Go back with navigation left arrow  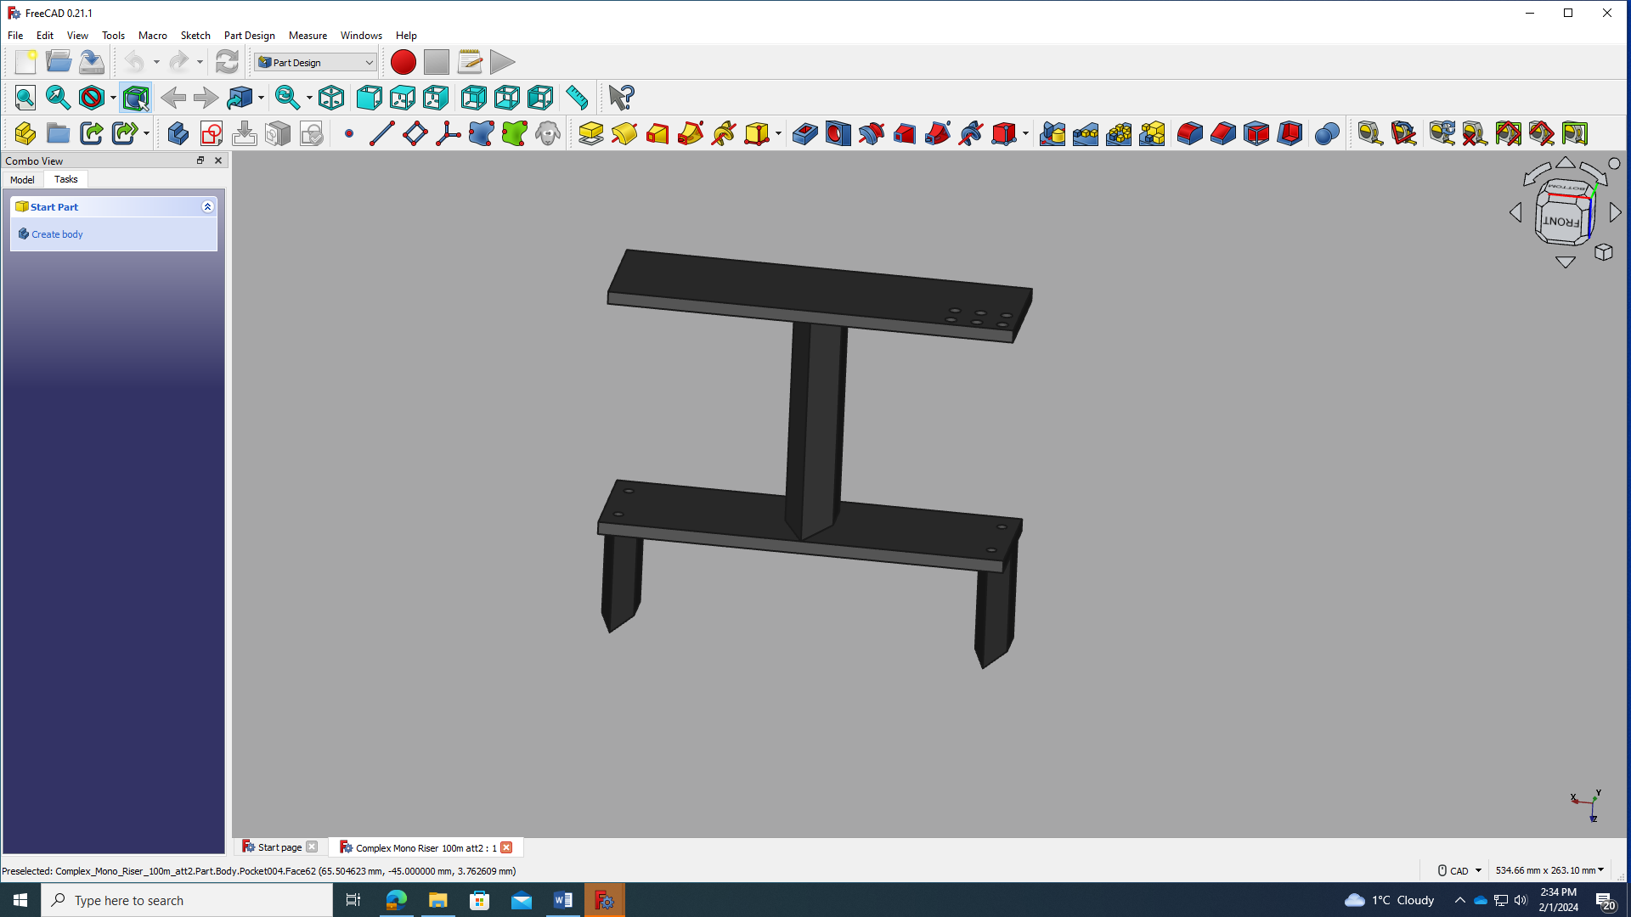click(x=173, y=98)
